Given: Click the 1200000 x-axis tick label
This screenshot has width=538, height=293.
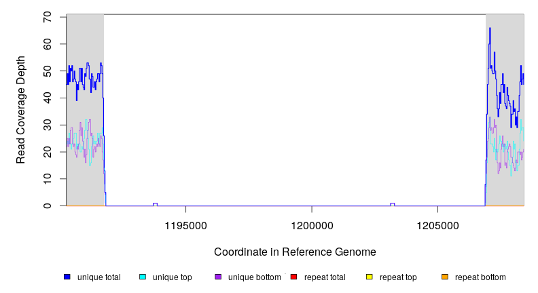Looking at the screenshot, I should pyautogui.click(x=312, y=224).
